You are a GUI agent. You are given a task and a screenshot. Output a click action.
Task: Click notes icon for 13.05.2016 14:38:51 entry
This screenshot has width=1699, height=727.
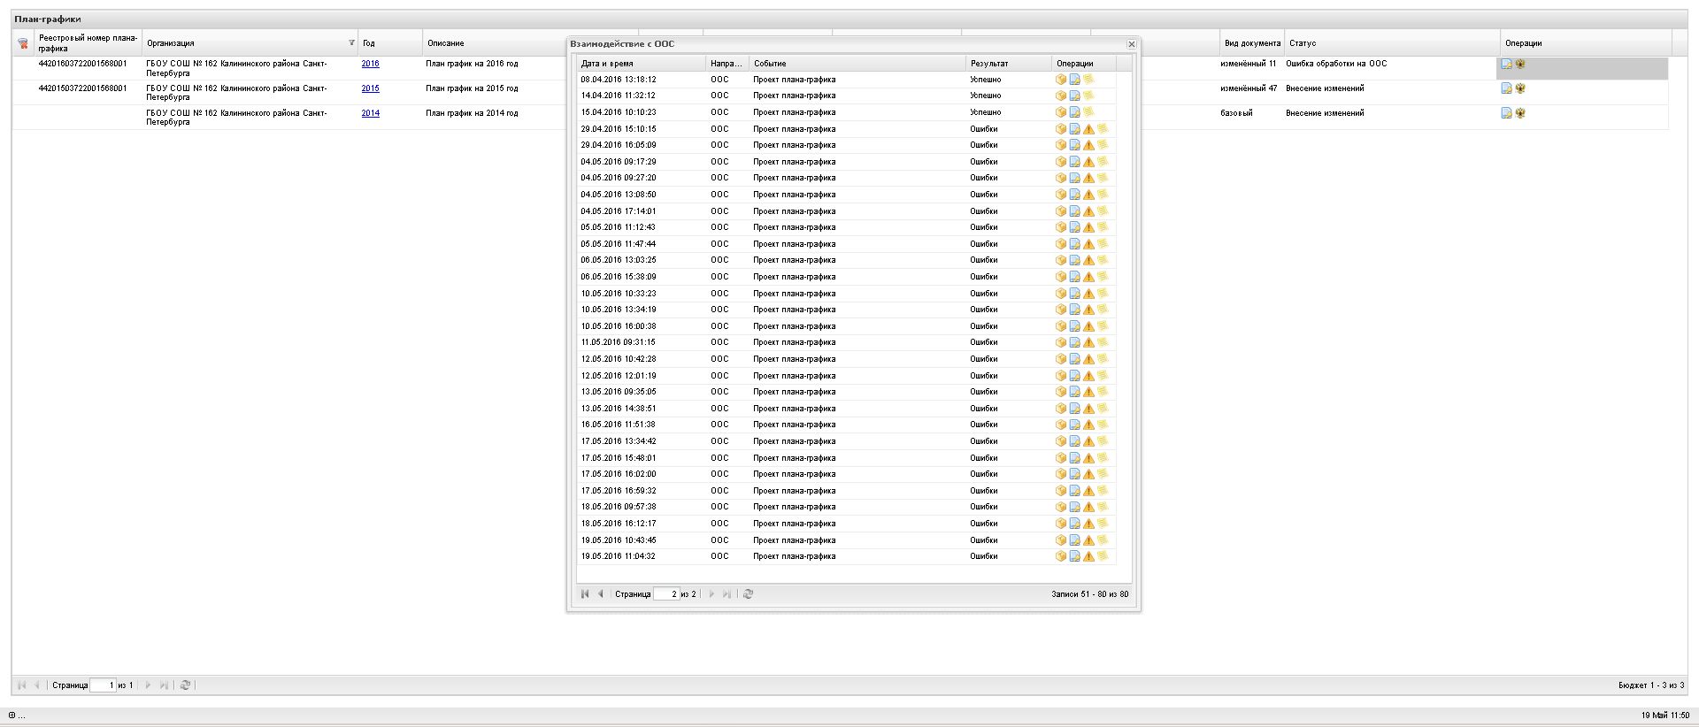point(1103,409)
